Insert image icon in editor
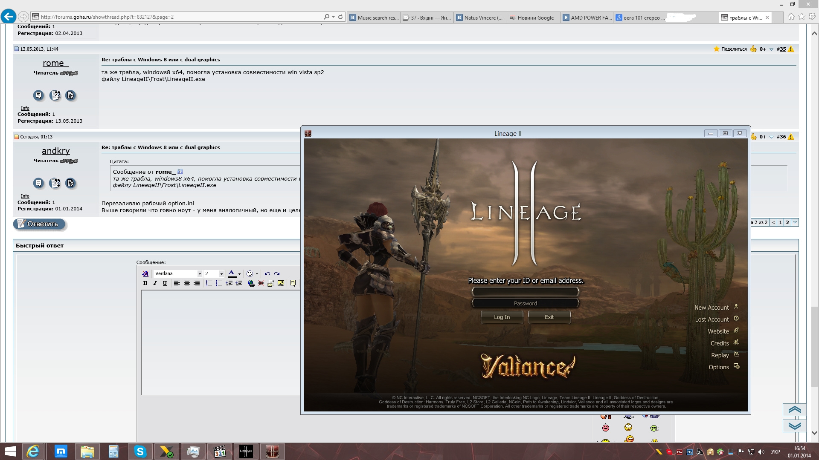The image size is (819, 460). click(281, 283)
